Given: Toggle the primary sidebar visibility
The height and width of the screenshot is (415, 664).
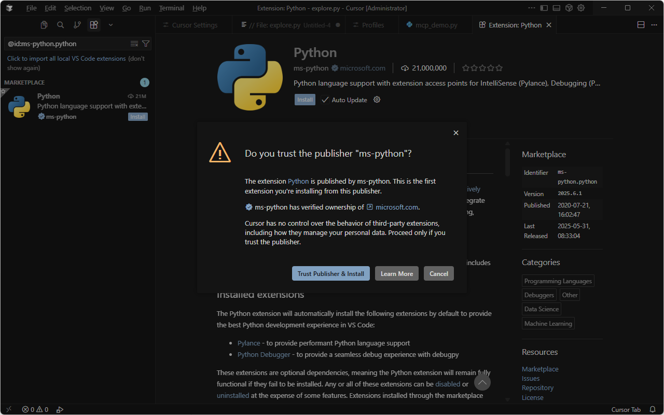Looking at the screenshot, I should click(544, 8).
